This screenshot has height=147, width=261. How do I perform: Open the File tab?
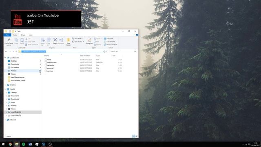[7, 35]
